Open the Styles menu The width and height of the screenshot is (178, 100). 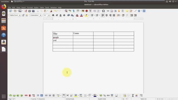(36, 7)
